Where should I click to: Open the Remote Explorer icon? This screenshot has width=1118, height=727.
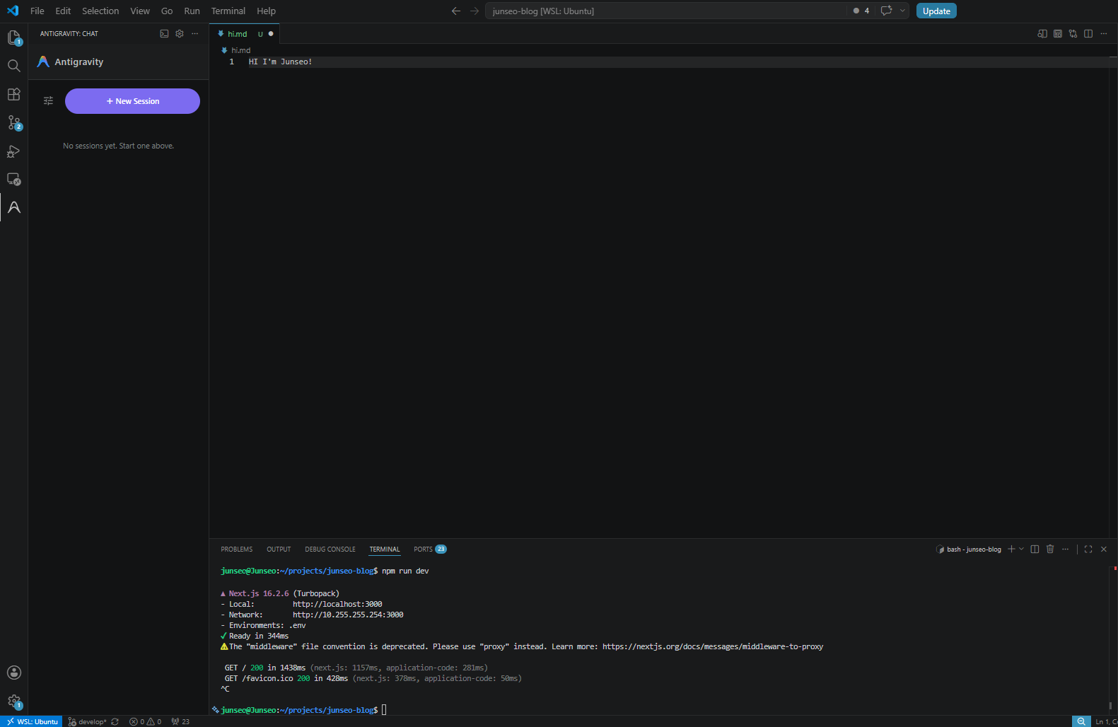(x=13, y=179)
